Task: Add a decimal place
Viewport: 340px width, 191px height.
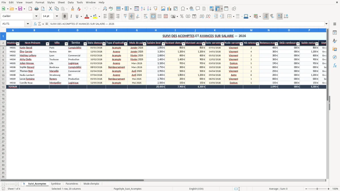Action: tap(202, 16)
